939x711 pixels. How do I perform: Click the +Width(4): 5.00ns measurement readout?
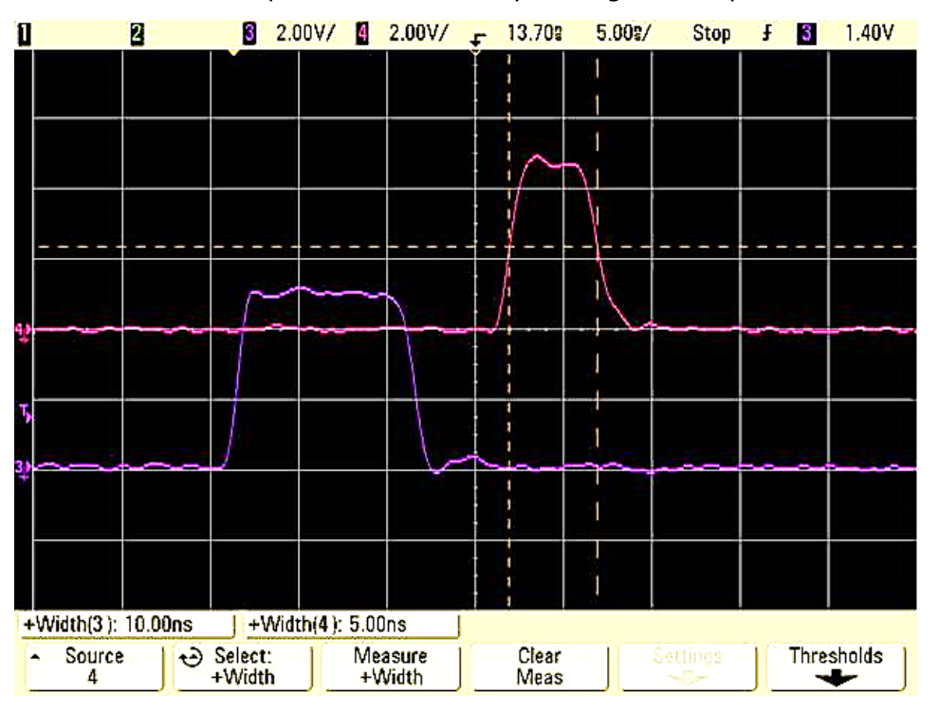(x=352, y=624)
